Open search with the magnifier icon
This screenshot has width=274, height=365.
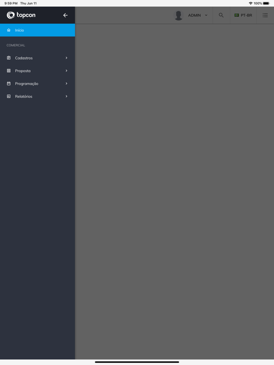(221, 15)
